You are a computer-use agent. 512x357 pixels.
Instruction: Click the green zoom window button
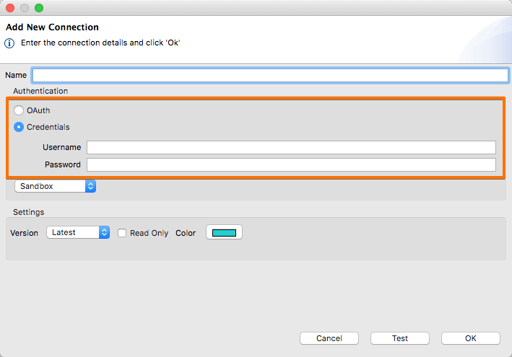click(39, 8)
